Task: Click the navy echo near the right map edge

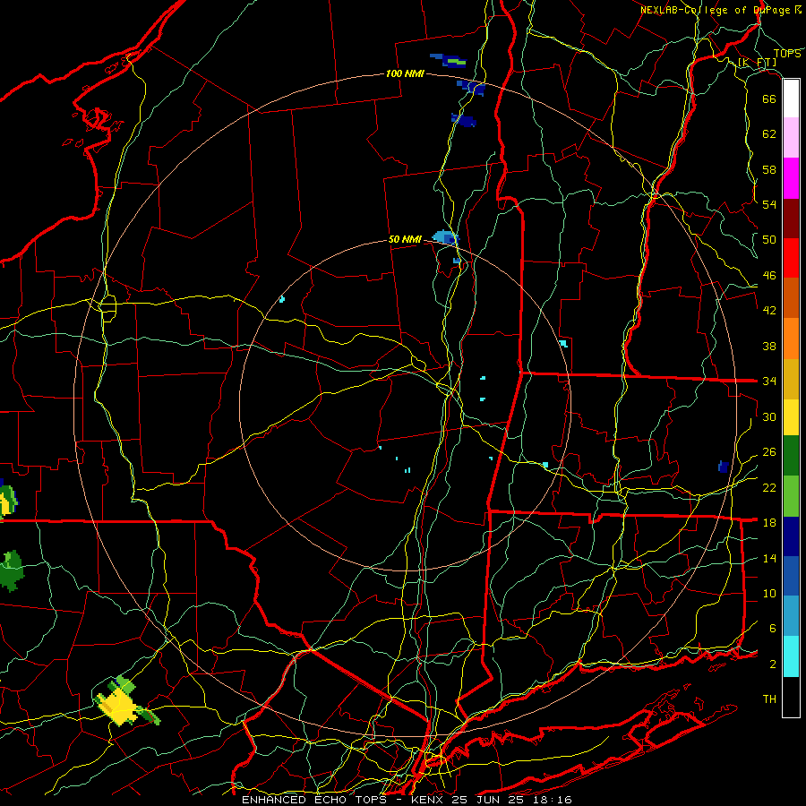Action: [724, 467]
